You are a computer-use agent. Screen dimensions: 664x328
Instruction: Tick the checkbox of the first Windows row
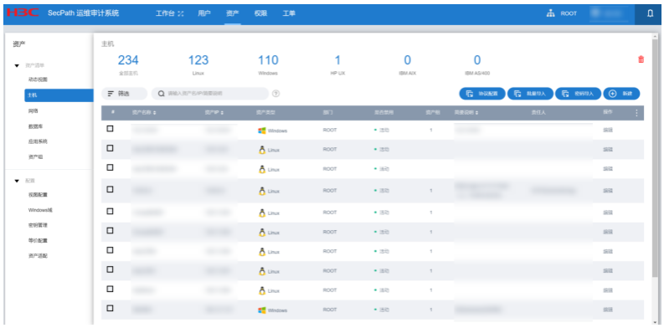click(110, 128)
